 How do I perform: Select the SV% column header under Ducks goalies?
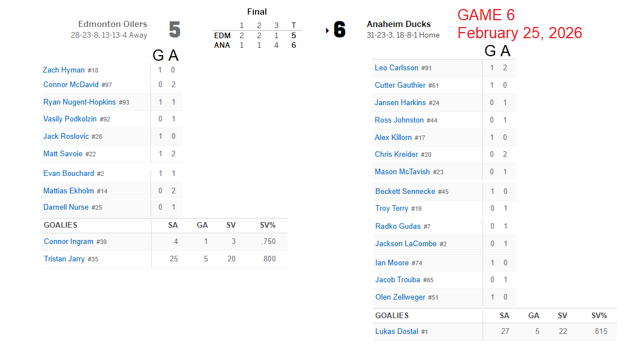[x=599, y=316]
